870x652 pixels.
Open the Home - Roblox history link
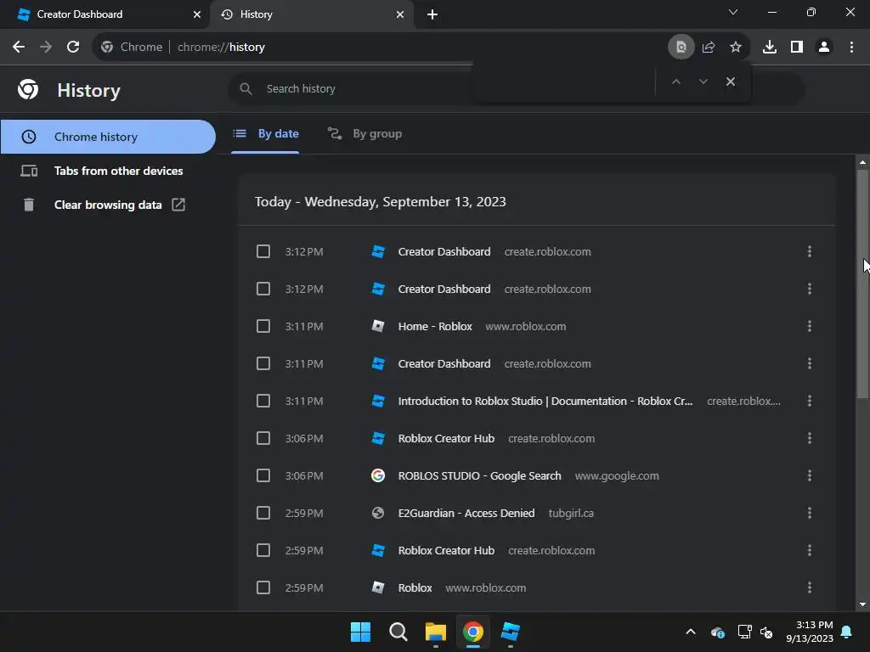point(435,327)
